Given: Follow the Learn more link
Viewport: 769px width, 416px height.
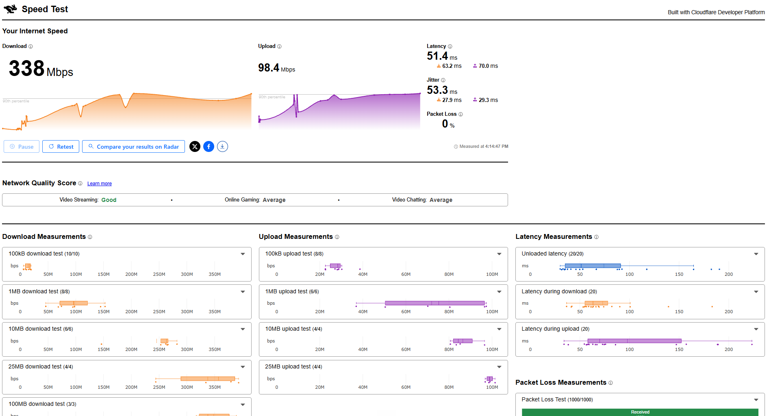Looking at the screenshot, I should (x=100, y=184).
